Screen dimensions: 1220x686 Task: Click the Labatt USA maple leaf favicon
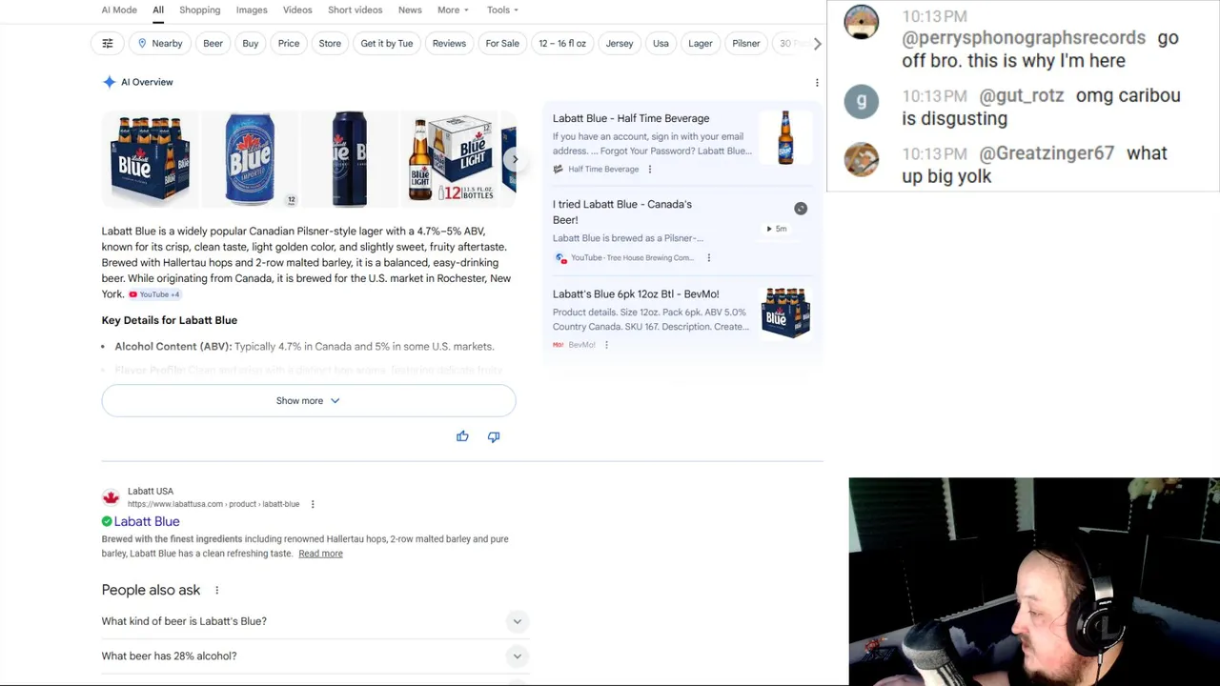[111, 497]
